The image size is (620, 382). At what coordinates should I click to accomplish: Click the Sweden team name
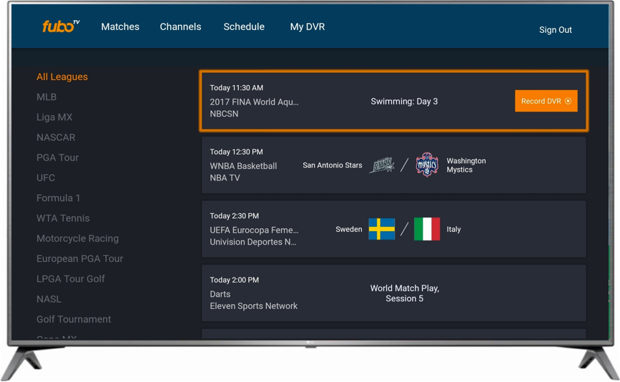(x=349, y=230)
